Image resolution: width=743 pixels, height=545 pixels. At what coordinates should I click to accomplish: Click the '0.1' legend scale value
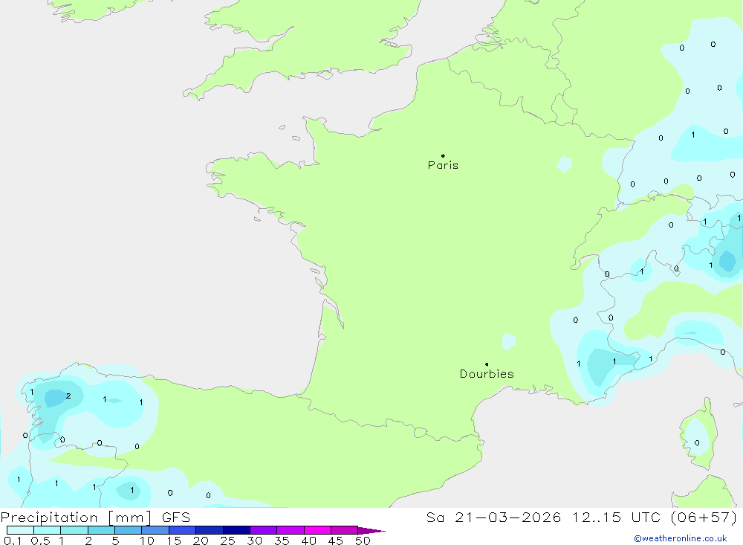click(13, 541)
